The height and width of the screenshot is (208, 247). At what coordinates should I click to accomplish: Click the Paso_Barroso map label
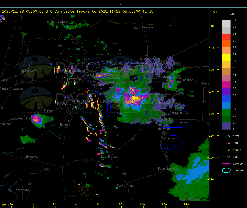coord(168,169)
